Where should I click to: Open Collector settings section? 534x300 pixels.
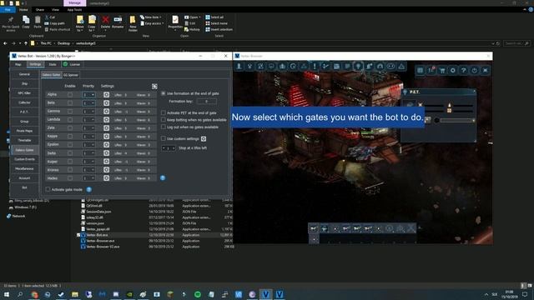click(24, 102)
